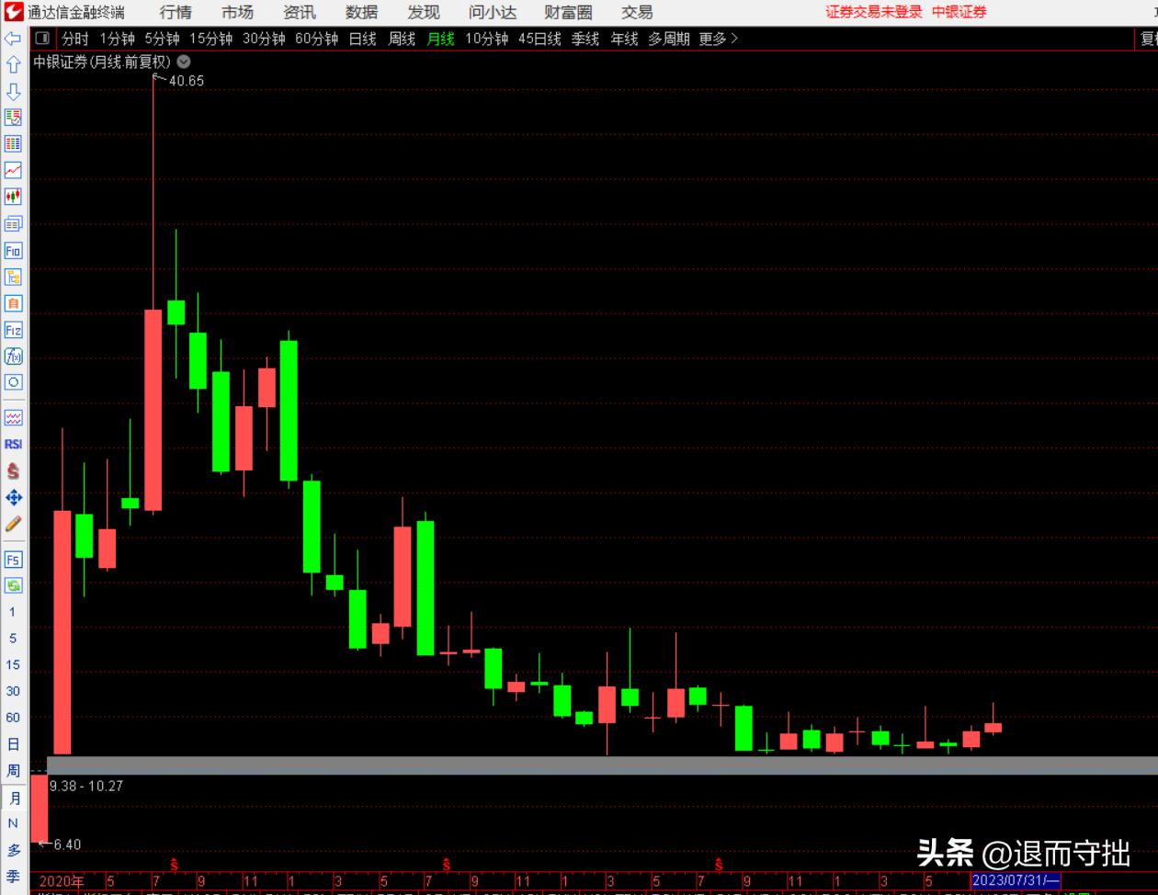Select sidebar 季 quarterly period button

pyautogui.click(x=13, y=877)
